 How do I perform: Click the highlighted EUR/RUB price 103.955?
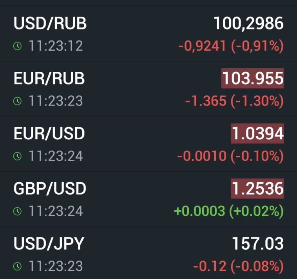tap(252, 78)
